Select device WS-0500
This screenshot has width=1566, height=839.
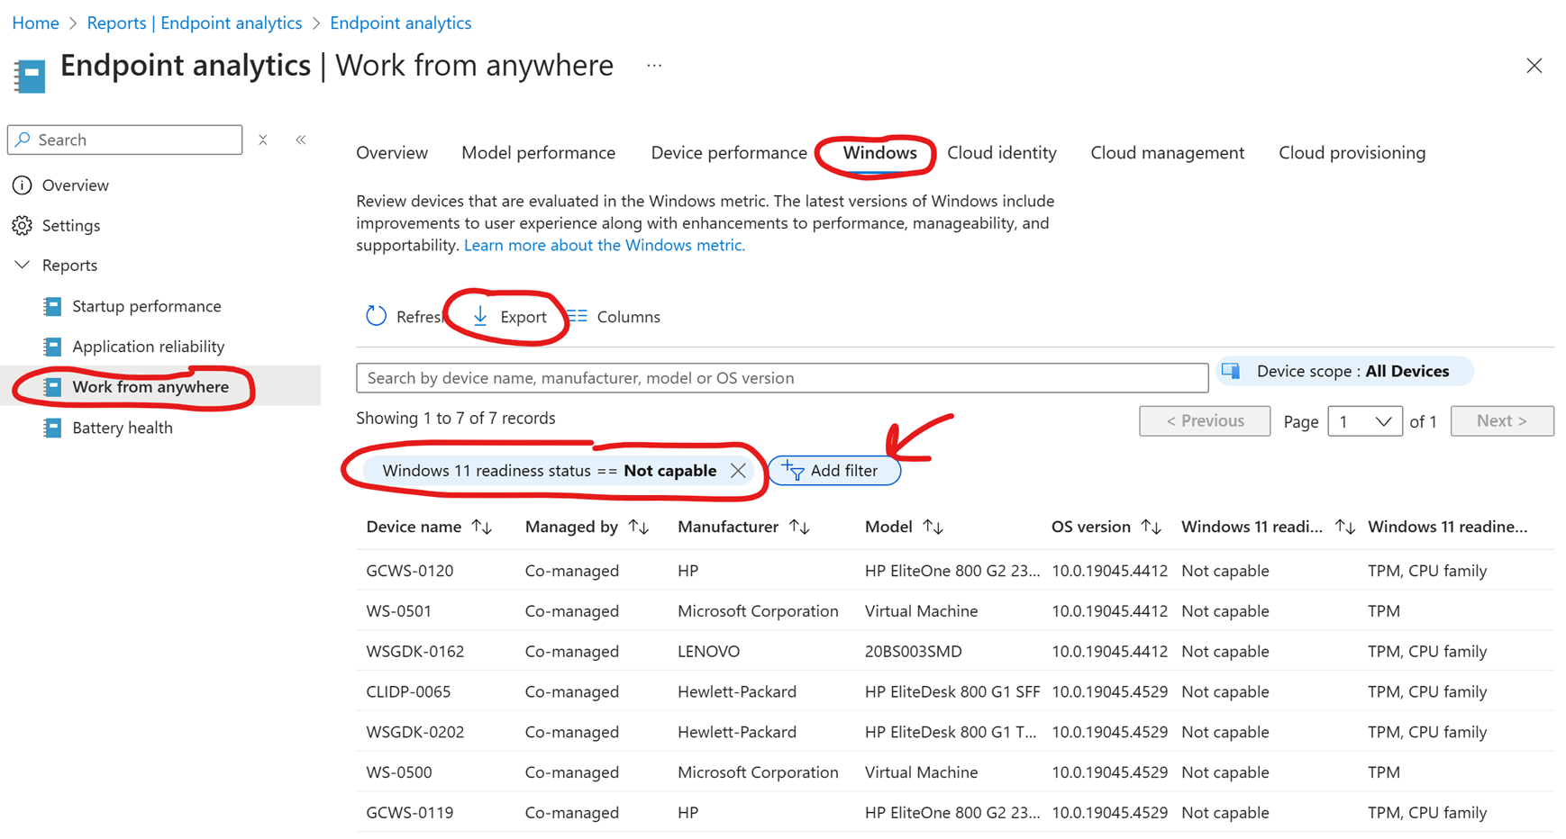click(399, 772)
